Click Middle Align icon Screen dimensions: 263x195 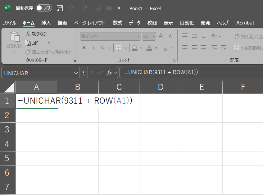(194, 36)
